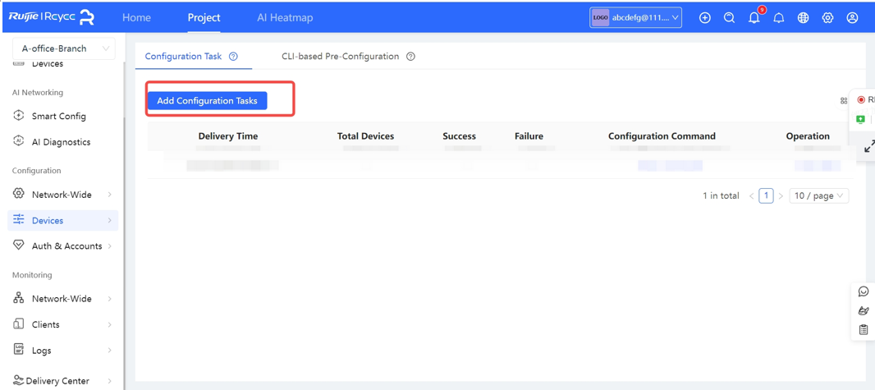875x390 pixels.
Task: Click the expand arrows icon on right edge
Action: [869, 146]
